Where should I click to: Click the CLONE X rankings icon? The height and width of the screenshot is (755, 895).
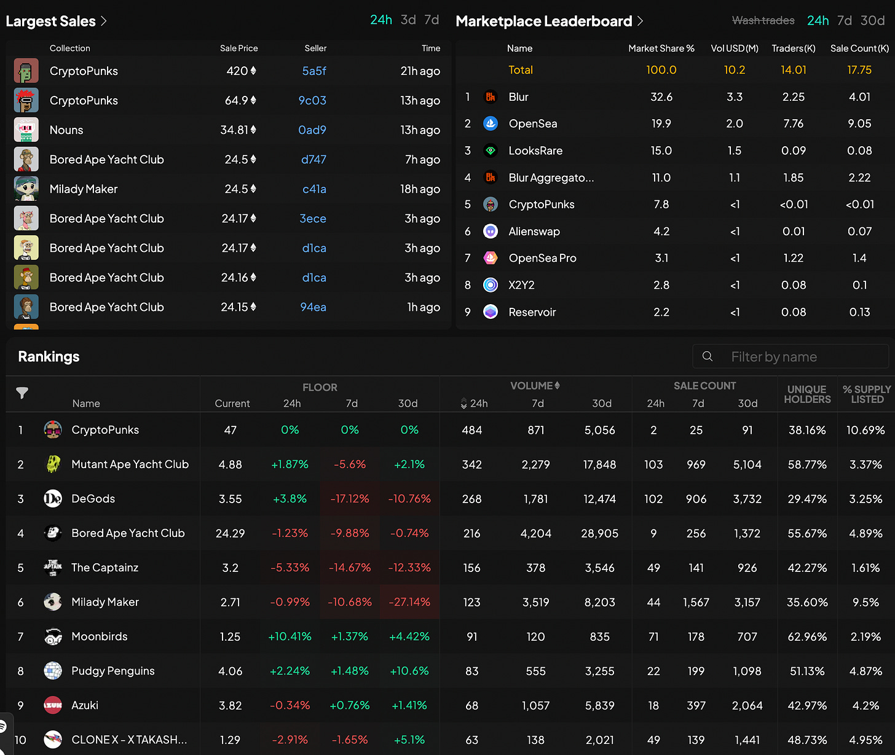(x=53, y=740)
